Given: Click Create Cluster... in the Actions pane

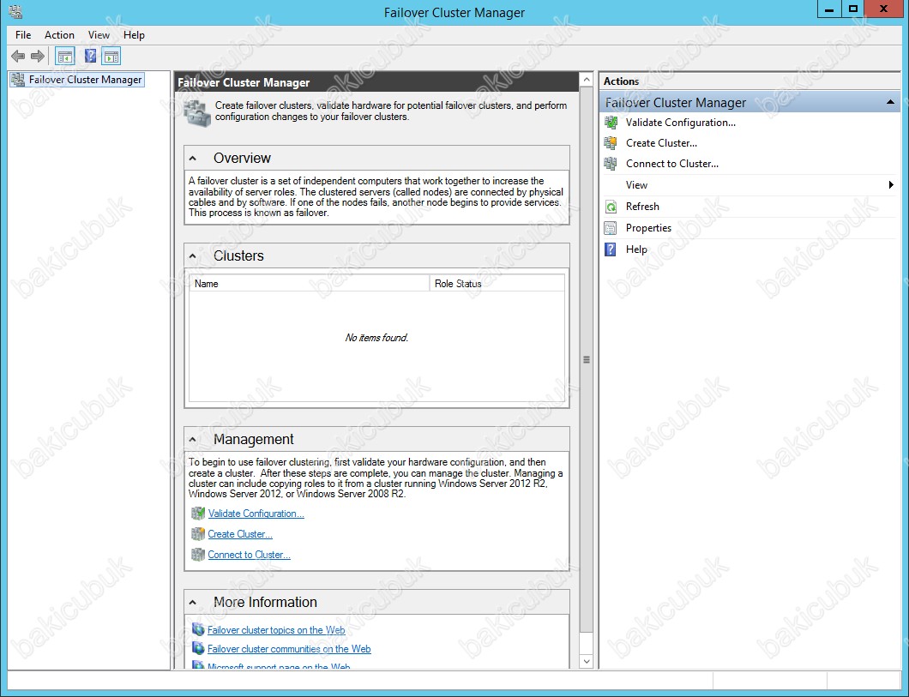Looking at the screenshot, I should (x=661, y=143).
